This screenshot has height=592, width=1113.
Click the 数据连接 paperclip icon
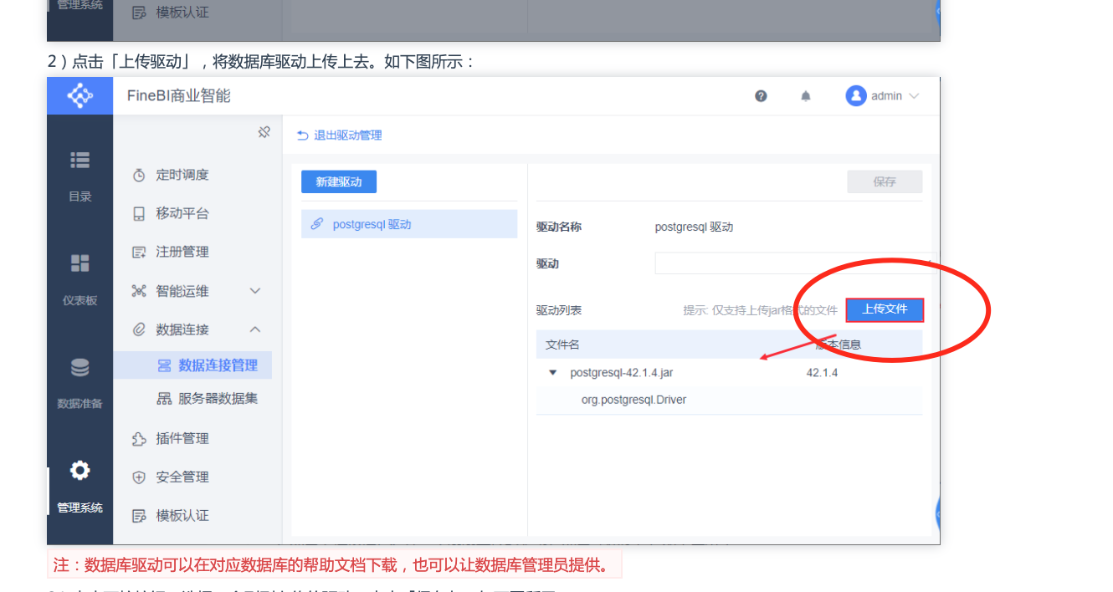tap(139, 329)
